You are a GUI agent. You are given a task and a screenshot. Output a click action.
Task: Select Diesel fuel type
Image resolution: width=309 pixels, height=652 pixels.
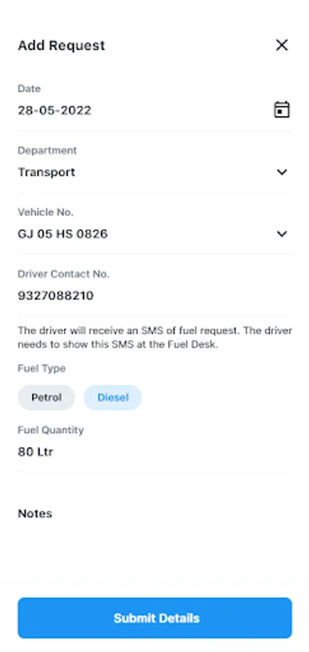click(x=113, y=398)
